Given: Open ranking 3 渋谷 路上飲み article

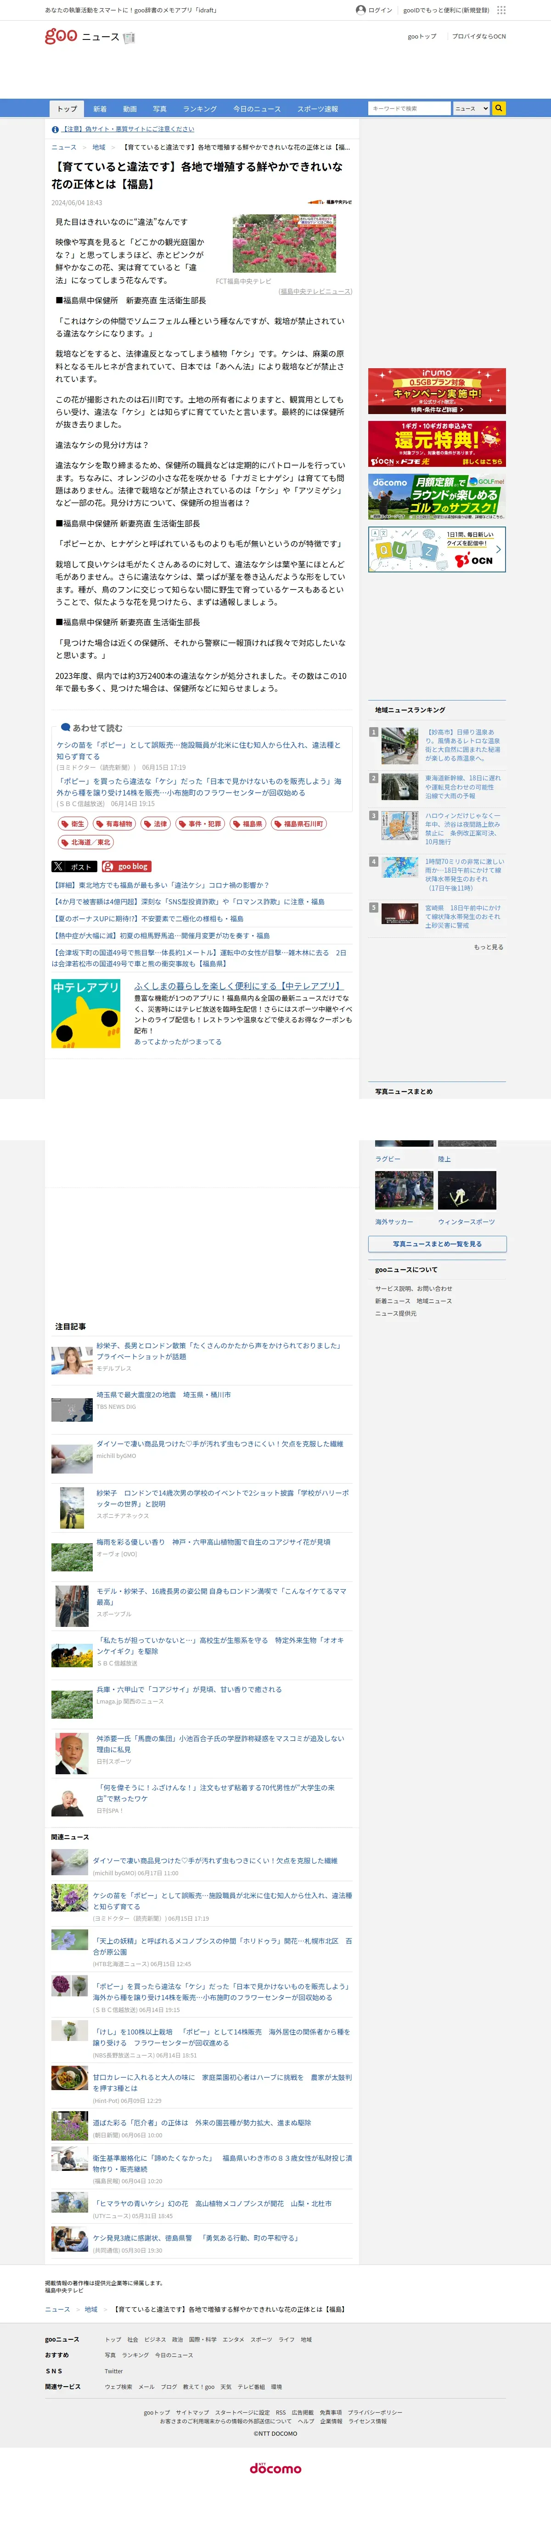Looking at the screenshot, I should 462,828.
